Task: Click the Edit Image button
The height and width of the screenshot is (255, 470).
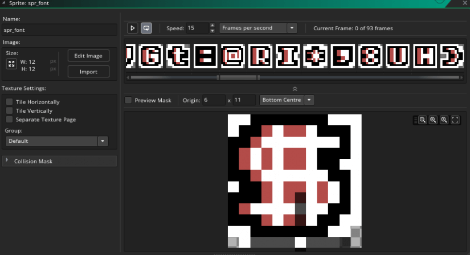Action: point(88,56)
